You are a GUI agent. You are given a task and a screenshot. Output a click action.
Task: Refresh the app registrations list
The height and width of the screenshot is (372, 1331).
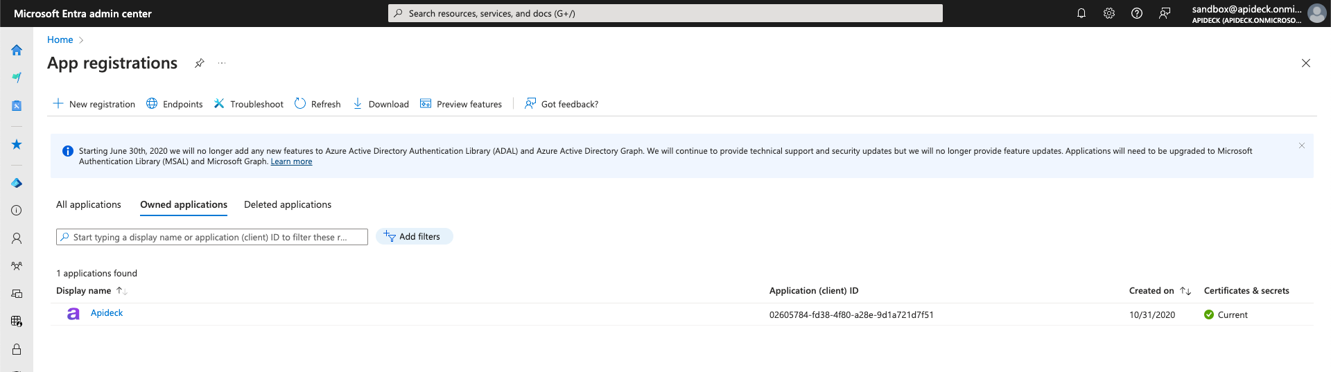coord(317,104)
